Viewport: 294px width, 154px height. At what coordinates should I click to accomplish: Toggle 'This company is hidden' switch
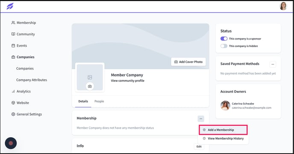[224, 46]
